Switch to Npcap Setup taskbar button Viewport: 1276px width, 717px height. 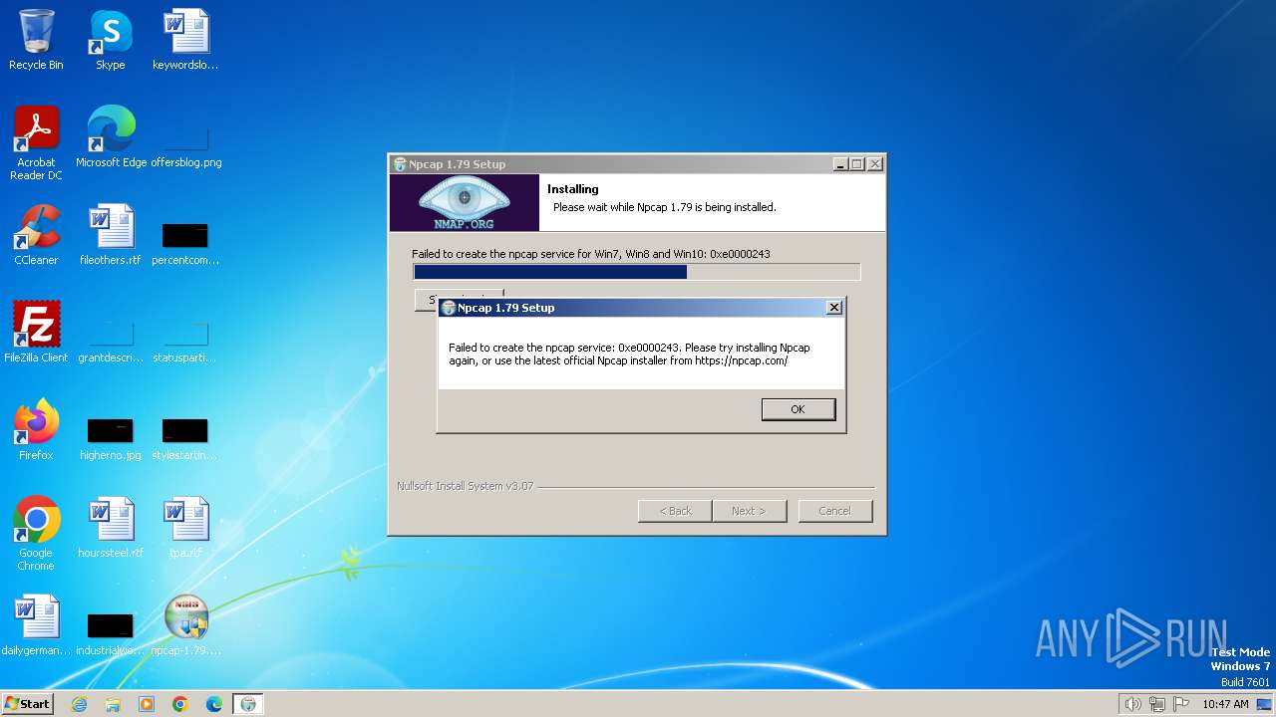[248, 704]
